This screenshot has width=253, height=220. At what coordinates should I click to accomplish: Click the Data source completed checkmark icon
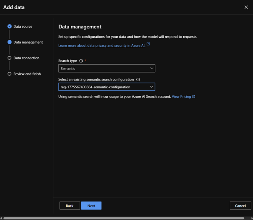click(x=10, y=26)
